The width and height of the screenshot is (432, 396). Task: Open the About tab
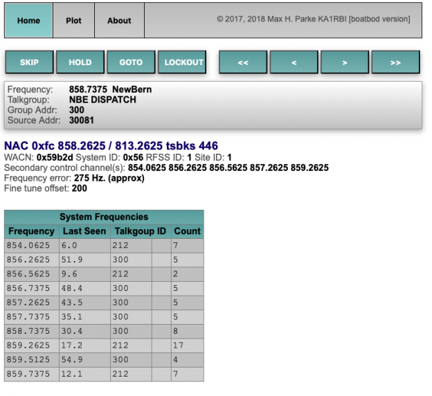tap(119, 21)
